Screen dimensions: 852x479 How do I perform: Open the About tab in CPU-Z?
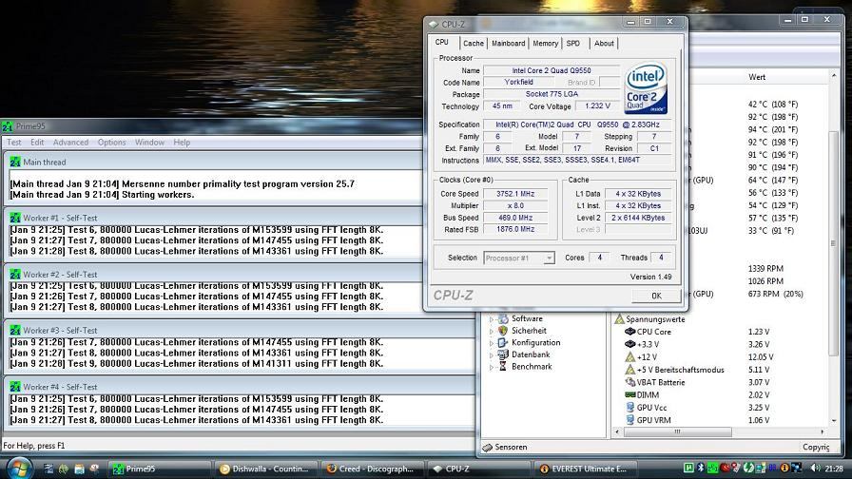pyautogui.click(x=604, y=44)
